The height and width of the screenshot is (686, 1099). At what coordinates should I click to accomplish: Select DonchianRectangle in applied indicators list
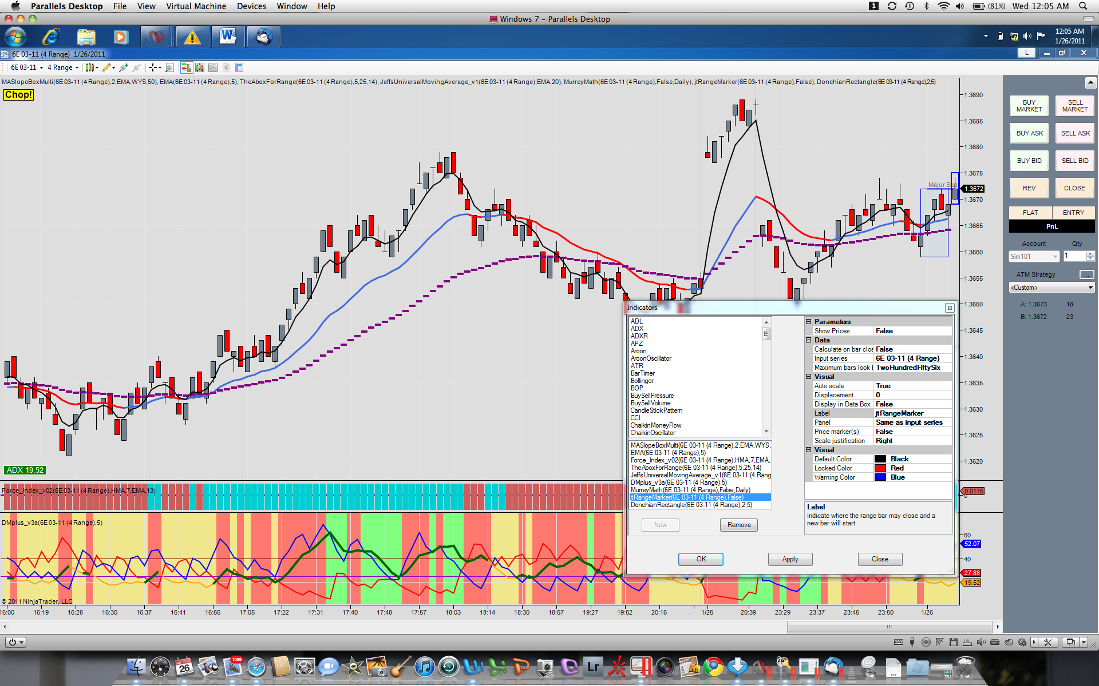point(700,505)
